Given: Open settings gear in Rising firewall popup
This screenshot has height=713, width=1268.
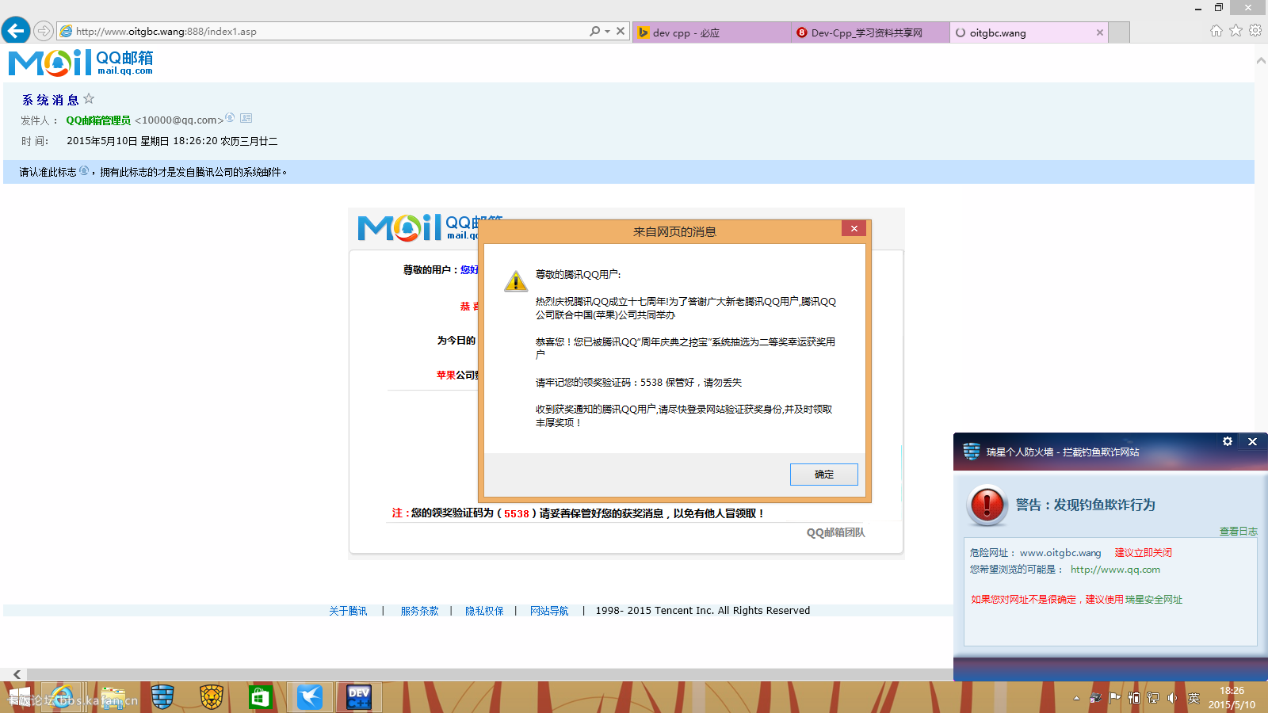Looking at the screenshot, I should click(1228, 441).
